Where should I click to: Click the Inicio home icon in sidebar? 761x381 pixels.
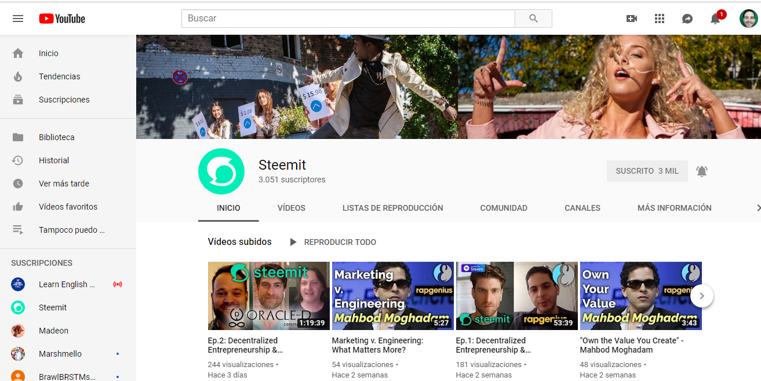click(x=18, y=53)
